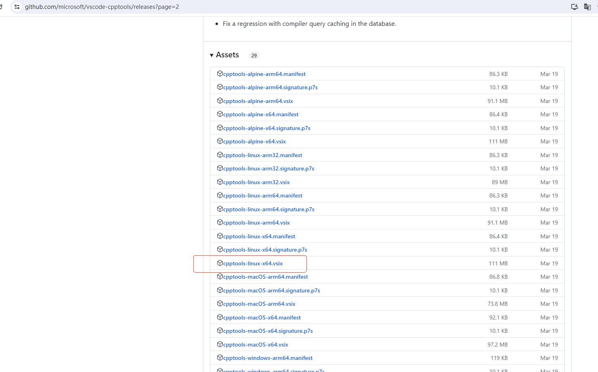Download cpptools-alpine-x64.vsix link

tap(254, 141)
